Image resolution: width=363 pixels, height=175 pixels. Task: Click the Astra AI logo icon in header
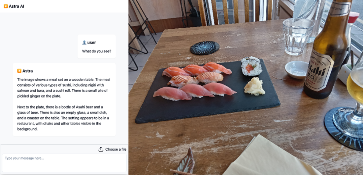pos(6,6)
